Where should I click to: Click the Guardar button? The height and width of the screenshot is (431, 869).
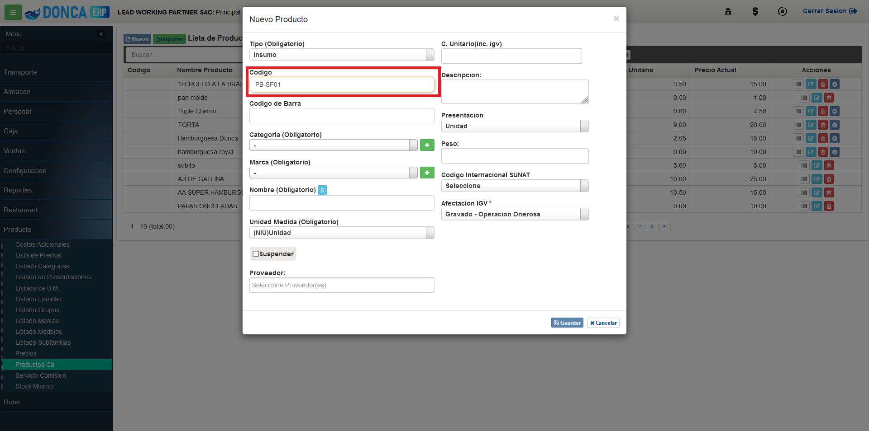[x=567, y=323]
